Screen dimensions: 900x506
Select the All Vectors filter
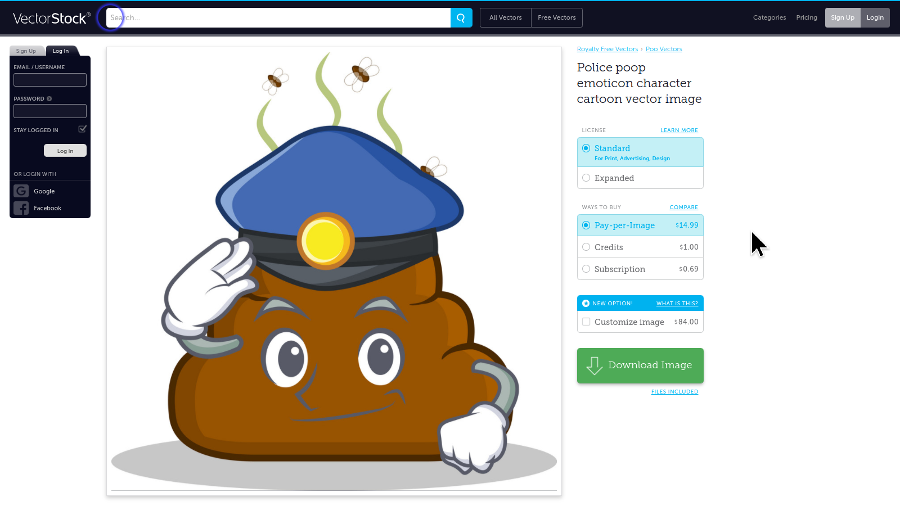[506, 18]
